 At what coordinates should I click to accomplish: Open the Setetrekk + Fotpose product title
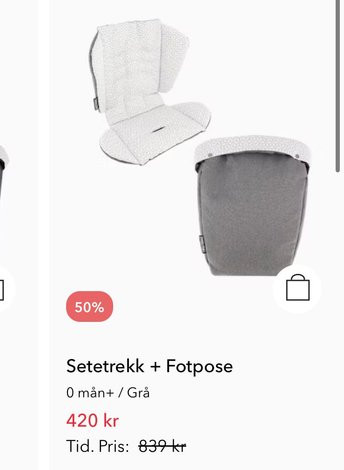[x=149, y=366]
